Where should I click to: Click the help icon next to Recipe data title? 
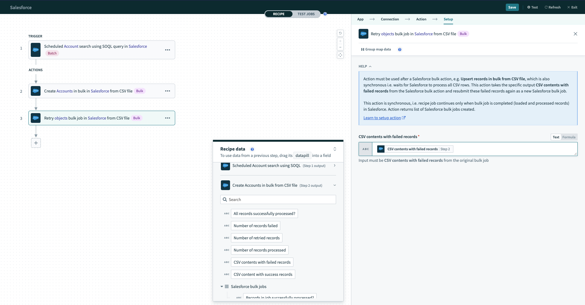(x=252, y=149)
